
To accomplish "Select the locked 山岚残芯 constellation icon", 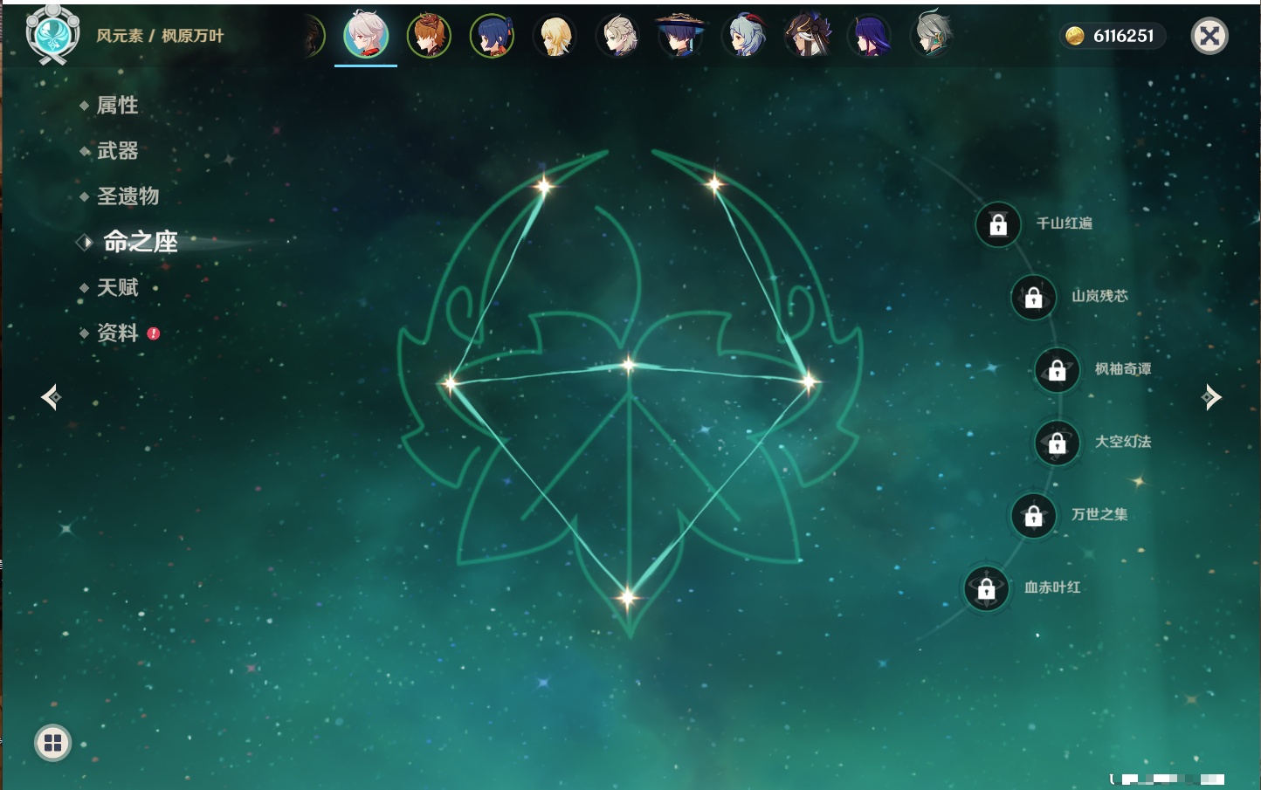I will tap(1033, 297).
